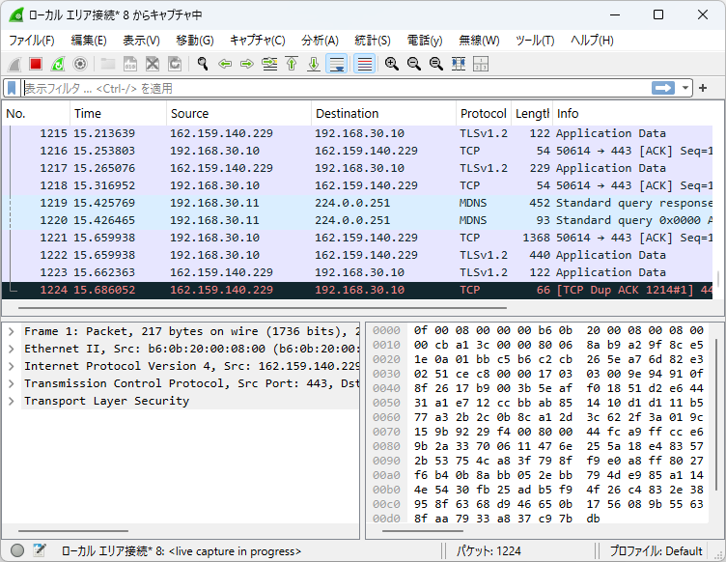Select packet 1224 TCP Dup ACK
Image resolution: width=726 pixels, height=562 pixels.
pyautogui.click(x=357, y=290)
